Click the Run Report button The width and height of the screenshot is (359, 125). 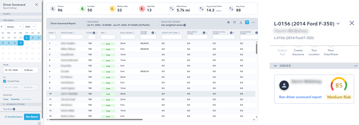32,117
